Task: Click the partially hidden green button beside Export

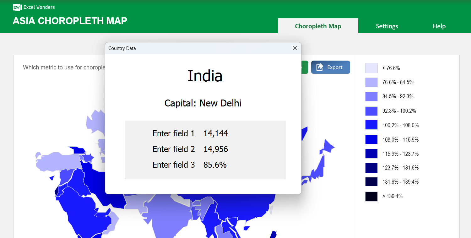Action: click(305, 67)
